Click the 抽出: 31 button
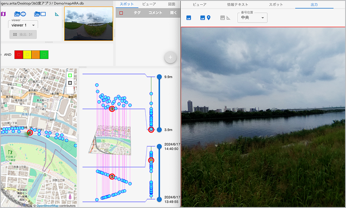Screen dimensions: 346x208 click(22, 35)
